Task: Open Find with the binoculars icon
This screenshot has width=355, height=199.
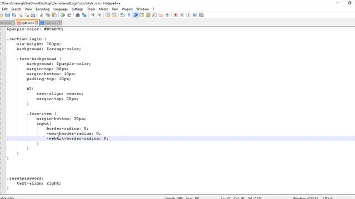Action: click(78, 15)
